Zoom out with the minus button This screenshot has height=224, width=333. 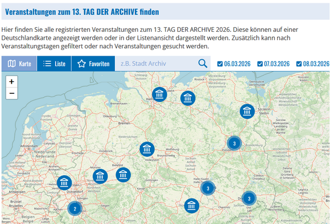(x=12, y=93)
